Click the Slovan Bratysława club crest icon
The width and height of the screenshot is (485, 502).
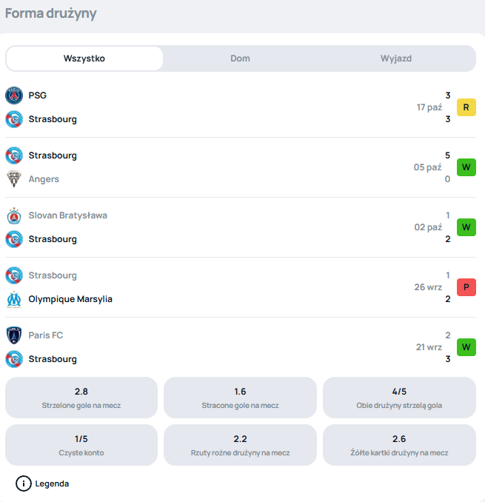click(14, 215)
